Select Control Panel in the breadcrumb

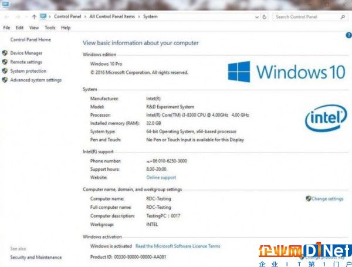pyautogui.click(x=67, y=16)
